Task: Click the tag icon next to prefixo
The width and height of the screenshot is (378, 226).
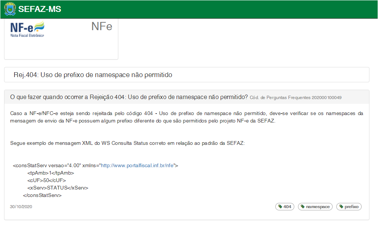Action: point(342,207)
